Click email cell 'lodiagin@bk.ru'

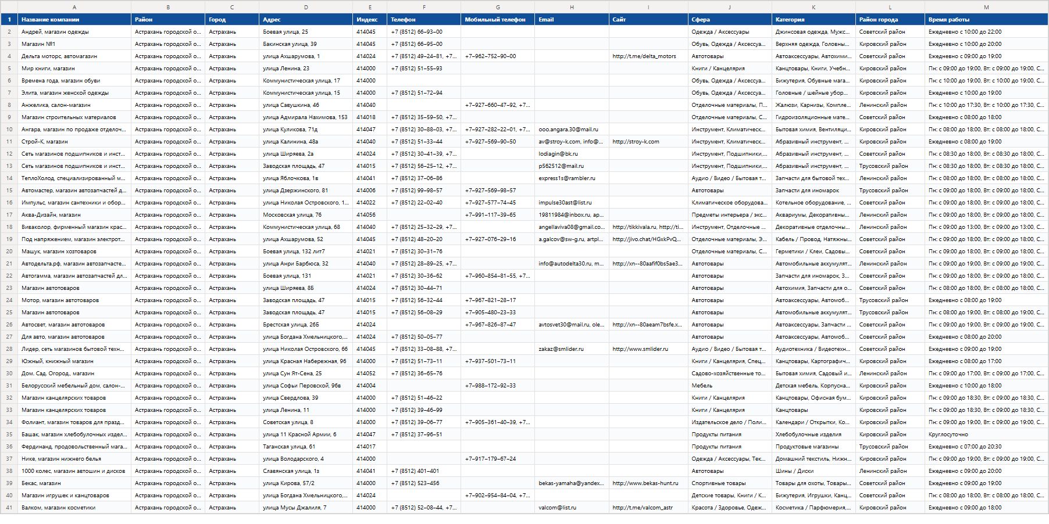[572, 154]
